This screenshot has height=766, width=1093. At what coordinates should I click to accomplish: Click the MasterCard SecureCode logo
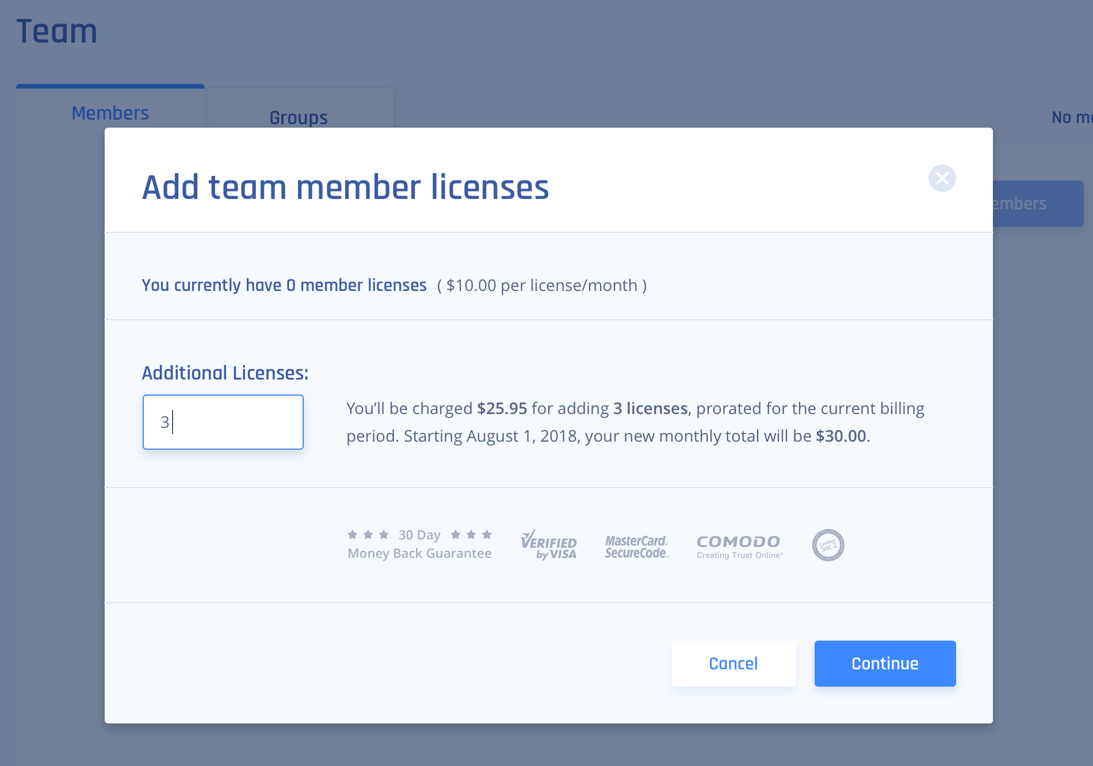click(x=636, y=546)
